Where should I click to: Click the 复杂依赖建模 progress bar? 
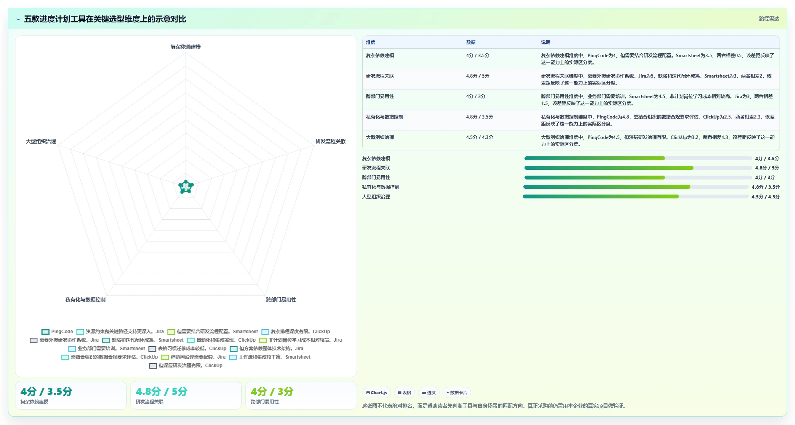coord(638,158)
